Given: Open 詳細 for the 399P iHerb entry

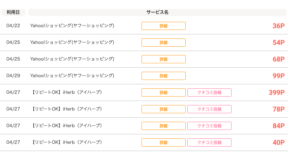Looking at the screenshot, I should [163, 92].
